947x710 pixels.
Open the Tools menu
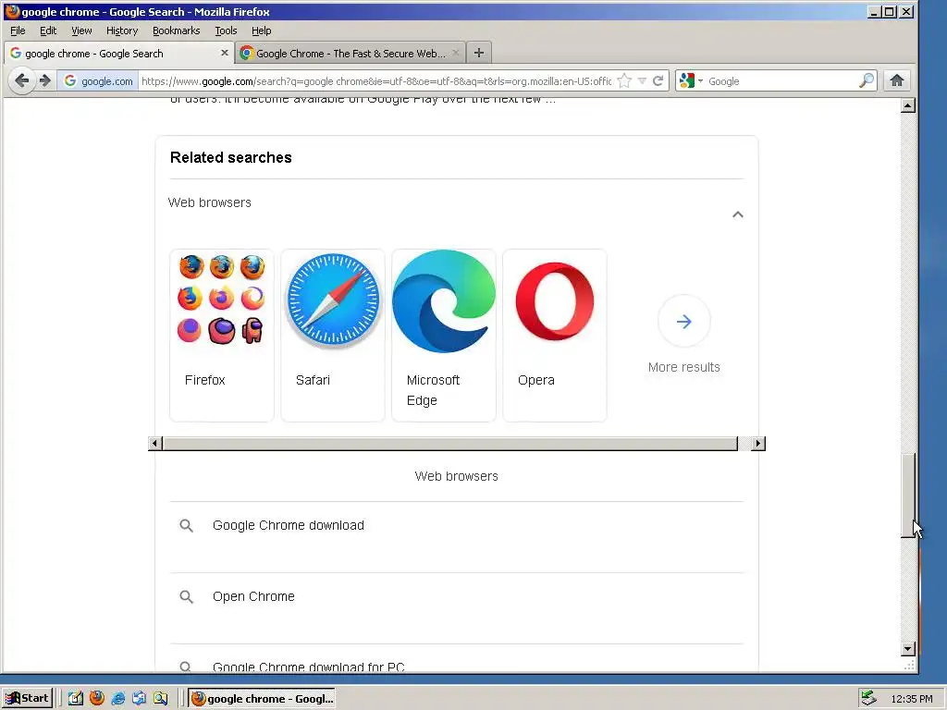pyautogui.click(x=226, y=31)
